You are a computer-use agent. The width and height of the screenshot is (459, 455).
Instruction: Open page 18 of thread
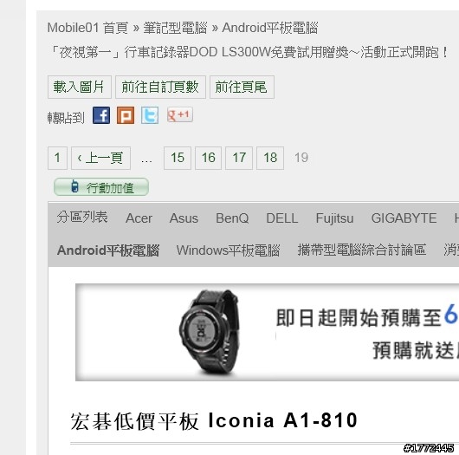pyautogui.click(x=270, y=158)
